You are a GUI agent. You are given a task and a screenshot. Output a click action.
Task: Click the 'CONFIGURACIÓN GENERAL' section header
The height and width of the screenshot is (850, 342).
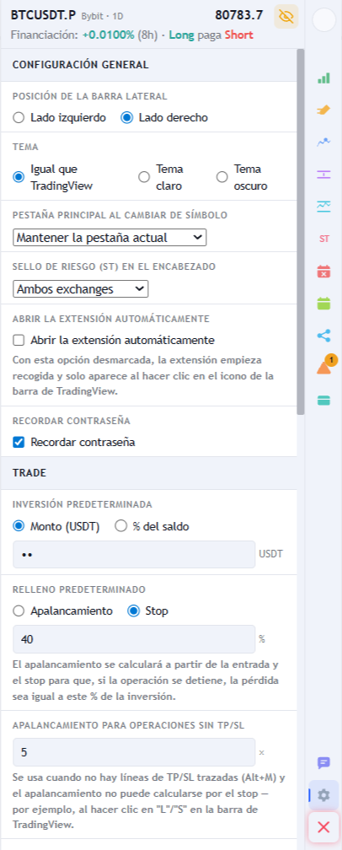click(x=80, y=65)
